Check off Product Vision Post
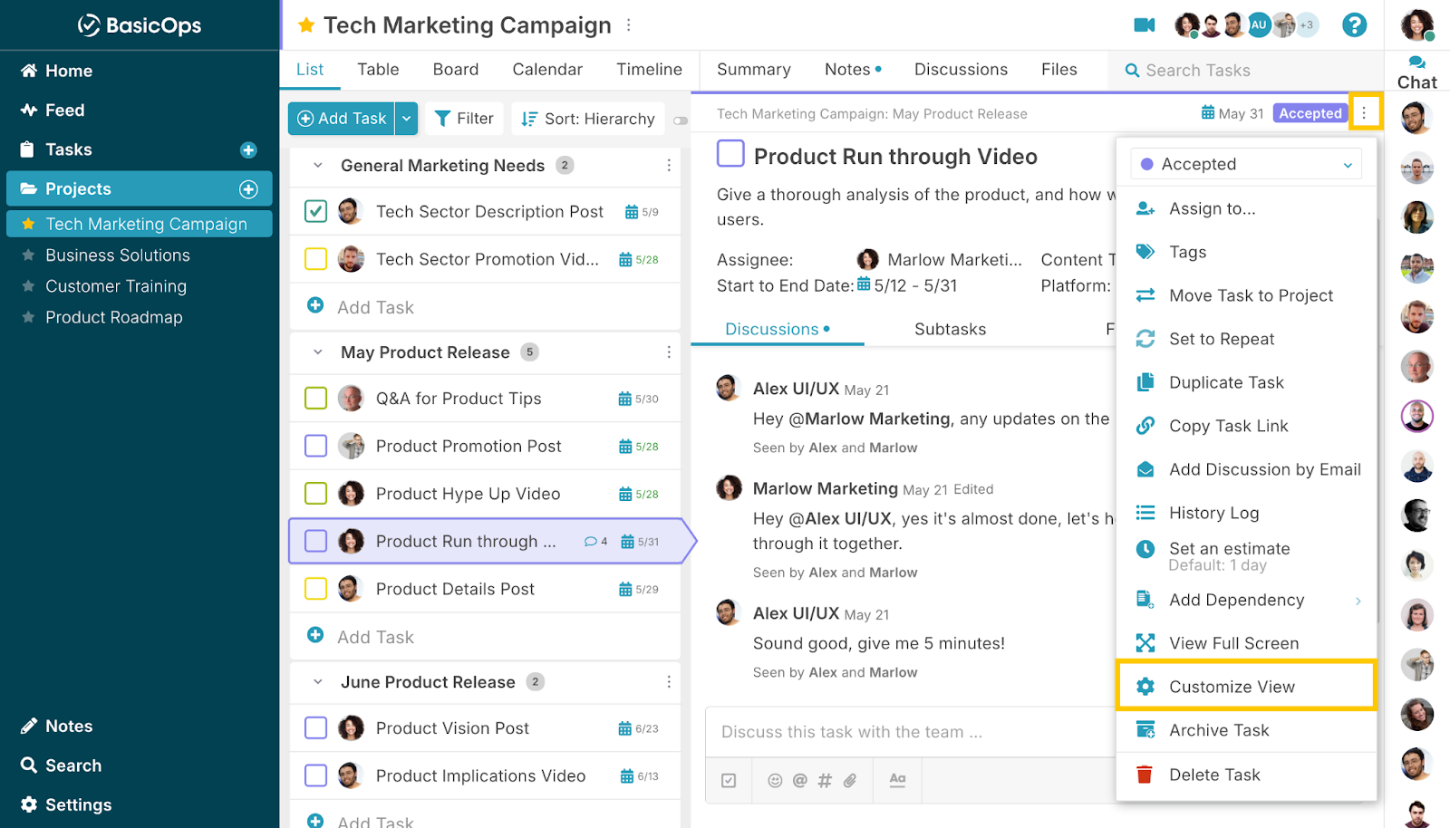1450x828 pixels. tap(315, 727)
